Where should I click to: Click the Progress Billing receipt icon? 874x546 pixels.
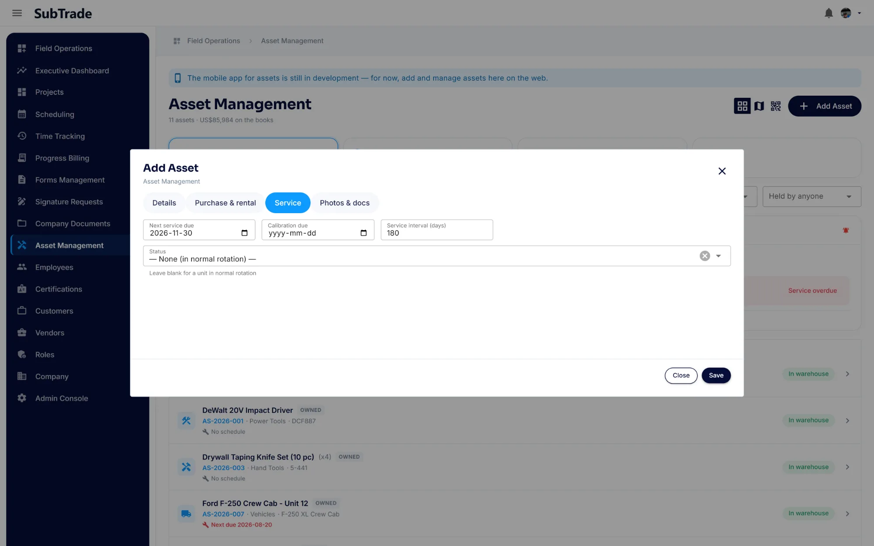[22, 158]
